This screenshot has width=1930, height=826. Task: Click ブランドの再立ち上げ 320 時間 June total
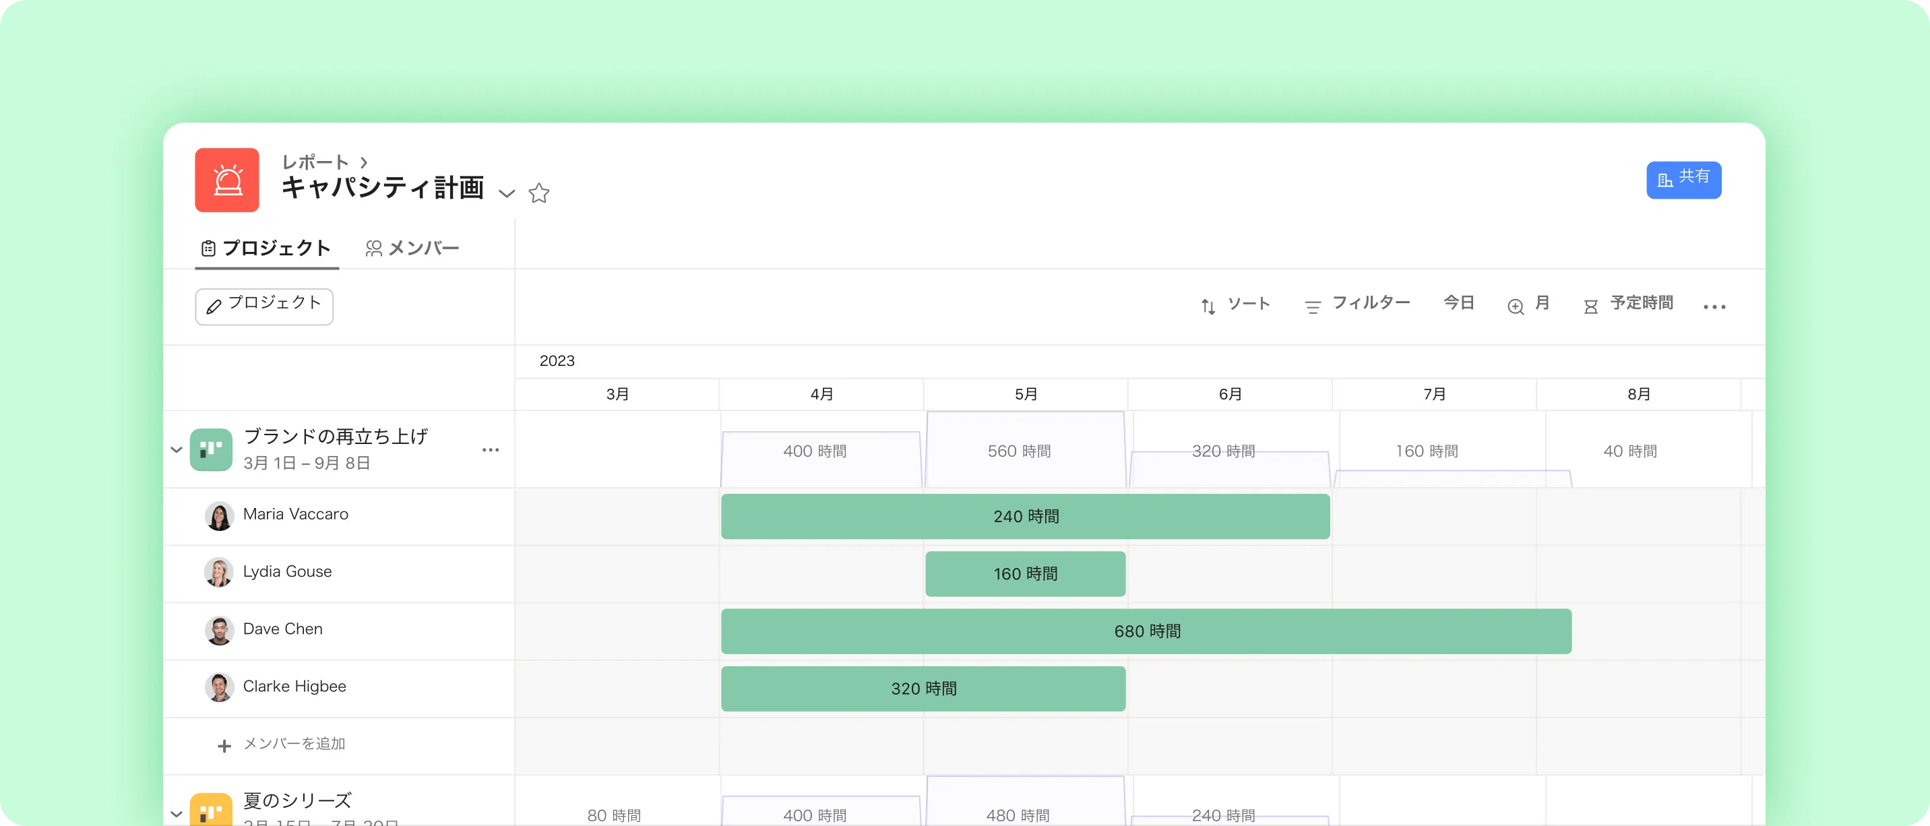point(1224,451)
